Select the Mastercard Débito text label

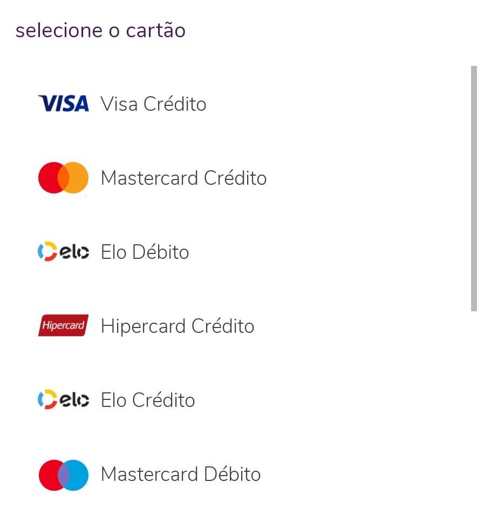click(x=181, y=474)
